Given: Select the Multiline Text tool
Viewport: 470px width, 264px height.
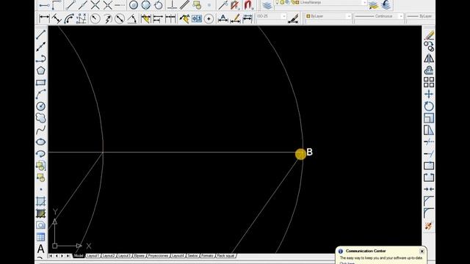Looking at the screenshot, I should click(41, 249).
